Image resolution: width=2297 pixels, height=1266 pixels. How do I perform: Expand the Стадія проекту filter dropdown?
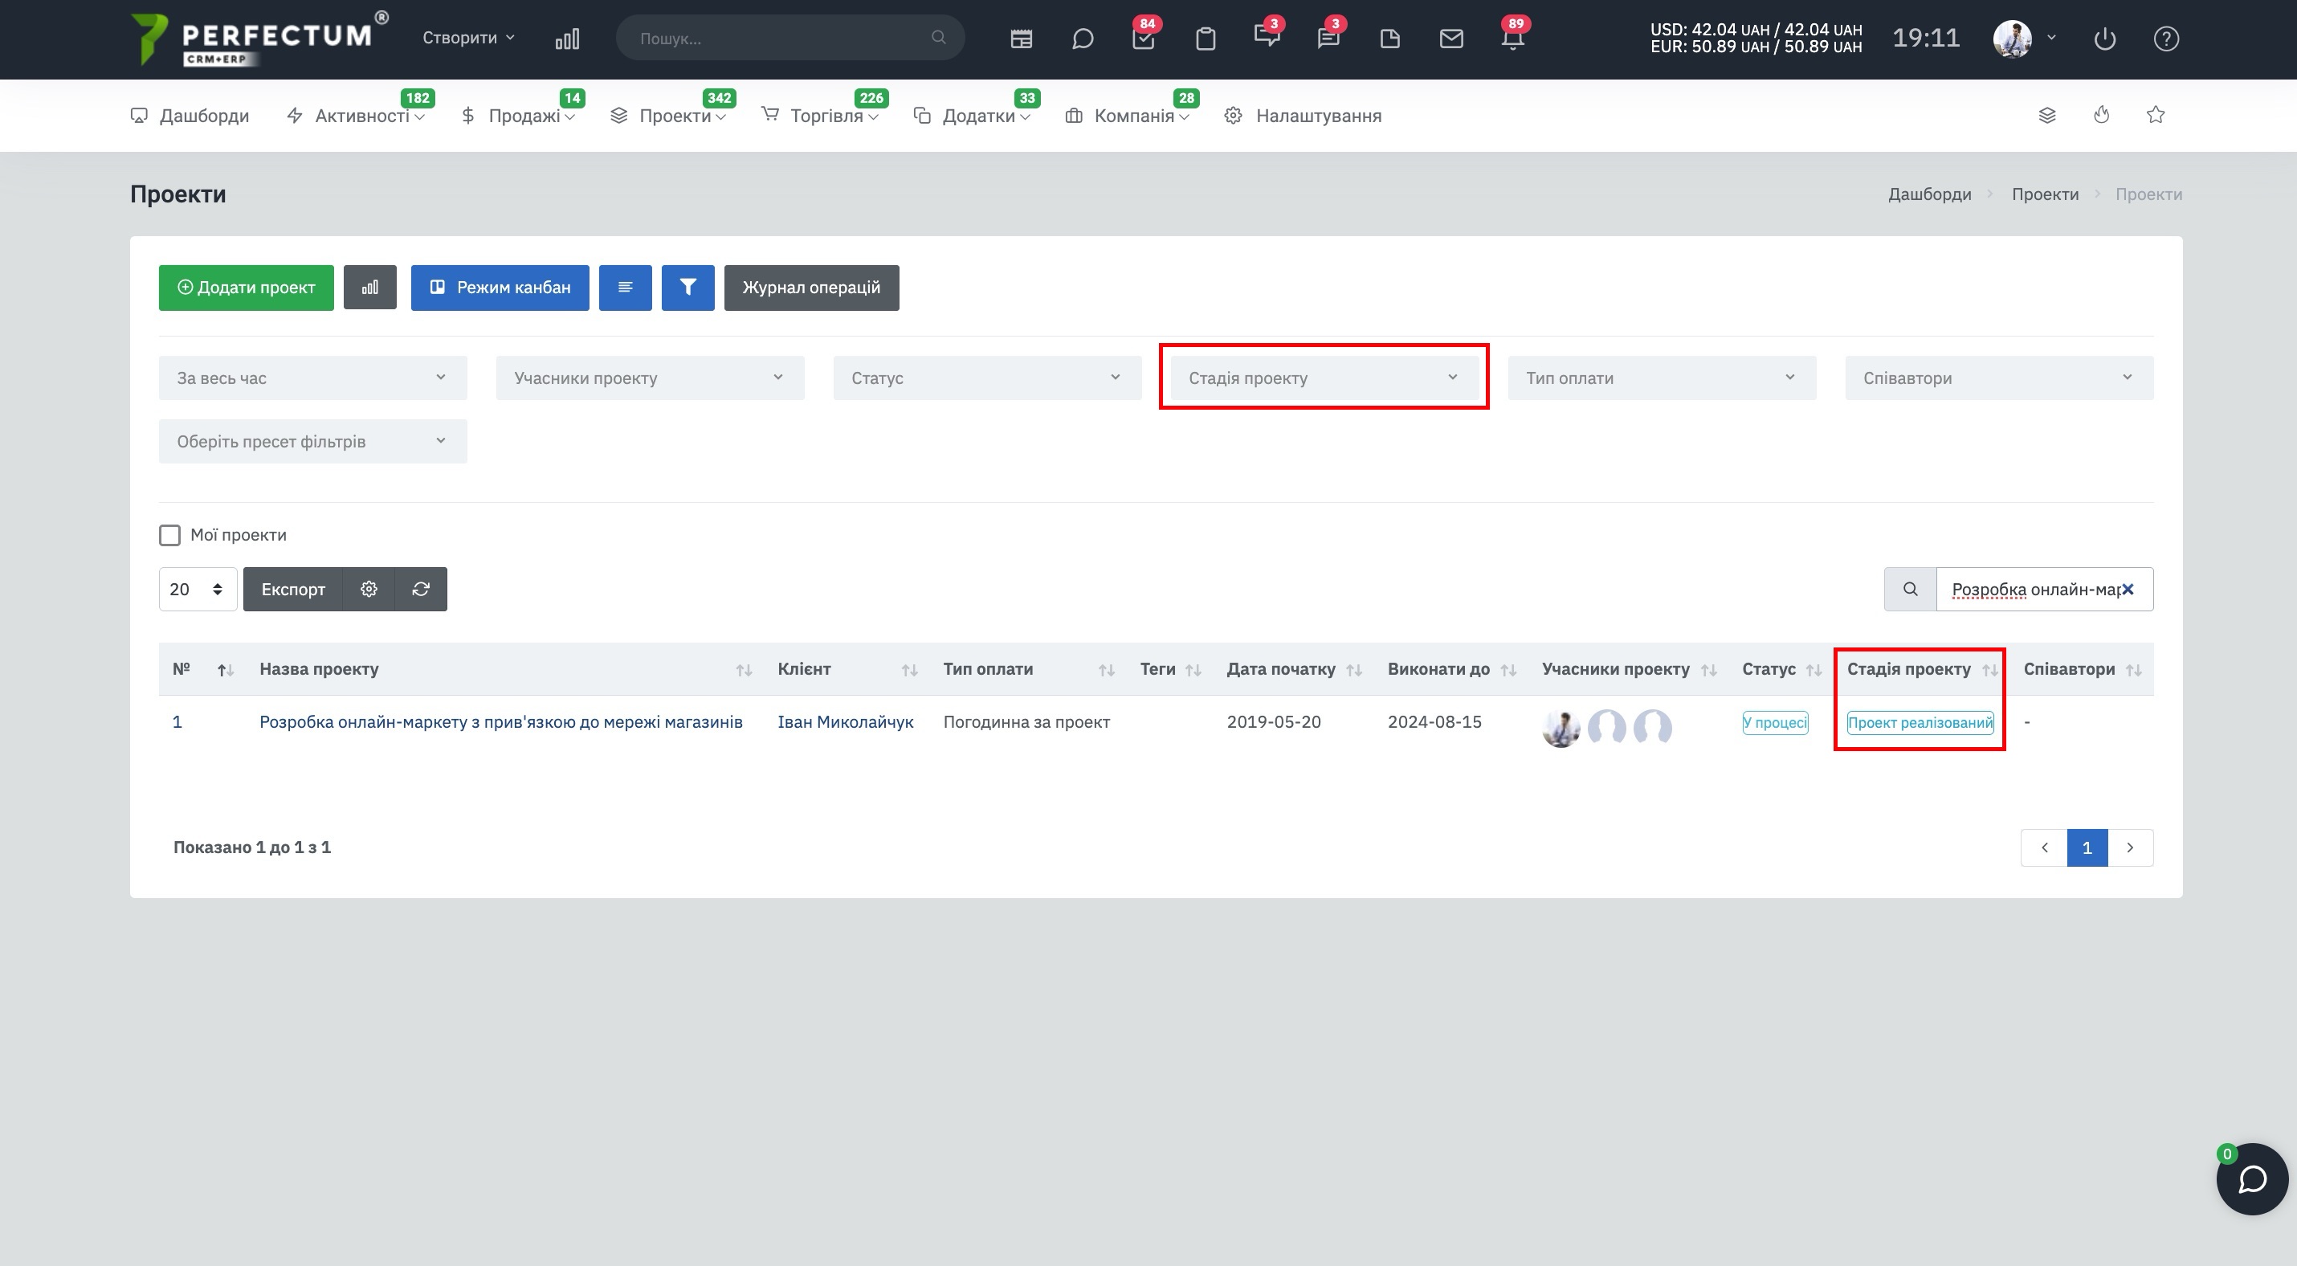click(1324, 378)
